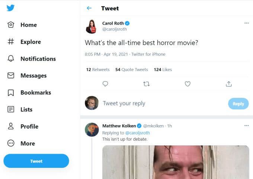Screen dimensions: 253x179
Task: Click the blue Tweet button
Action: (36, 161)
